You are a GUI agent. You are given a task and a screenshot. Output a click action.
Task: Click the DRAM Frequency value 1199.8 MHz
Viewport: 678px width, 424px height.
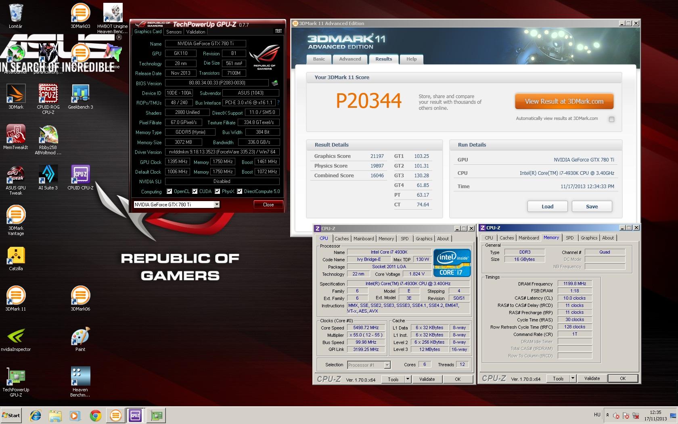pyautogui.click(x=575, y=283)
